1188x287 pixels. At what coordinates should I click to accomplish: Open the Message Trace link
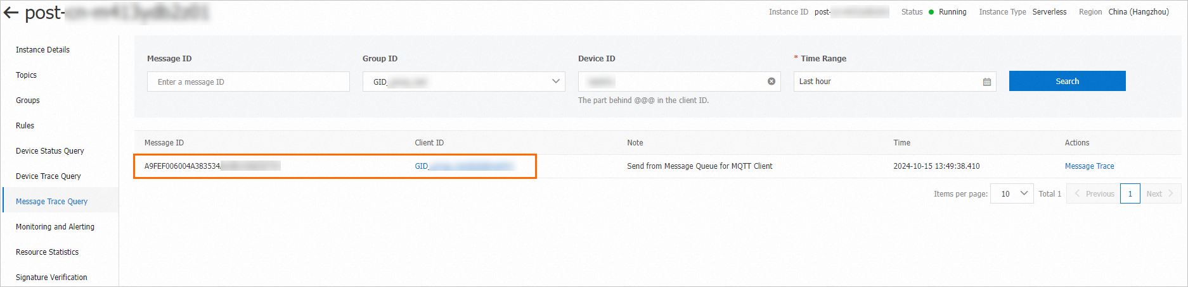(x=1089, y=166)
